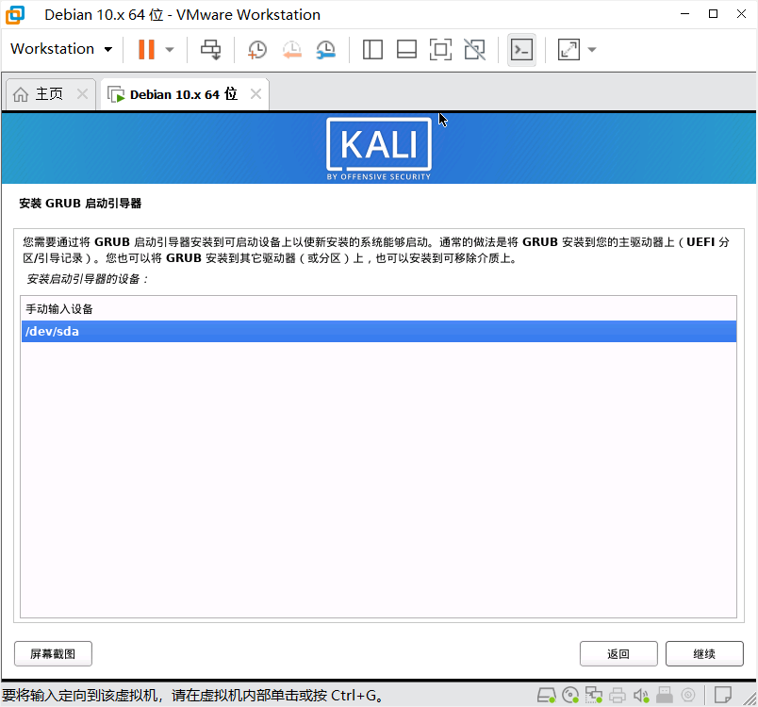This screenshot has width=758, height=707.
Task: Click the round greyed-out device status icon
Action: tap(688, 696)
